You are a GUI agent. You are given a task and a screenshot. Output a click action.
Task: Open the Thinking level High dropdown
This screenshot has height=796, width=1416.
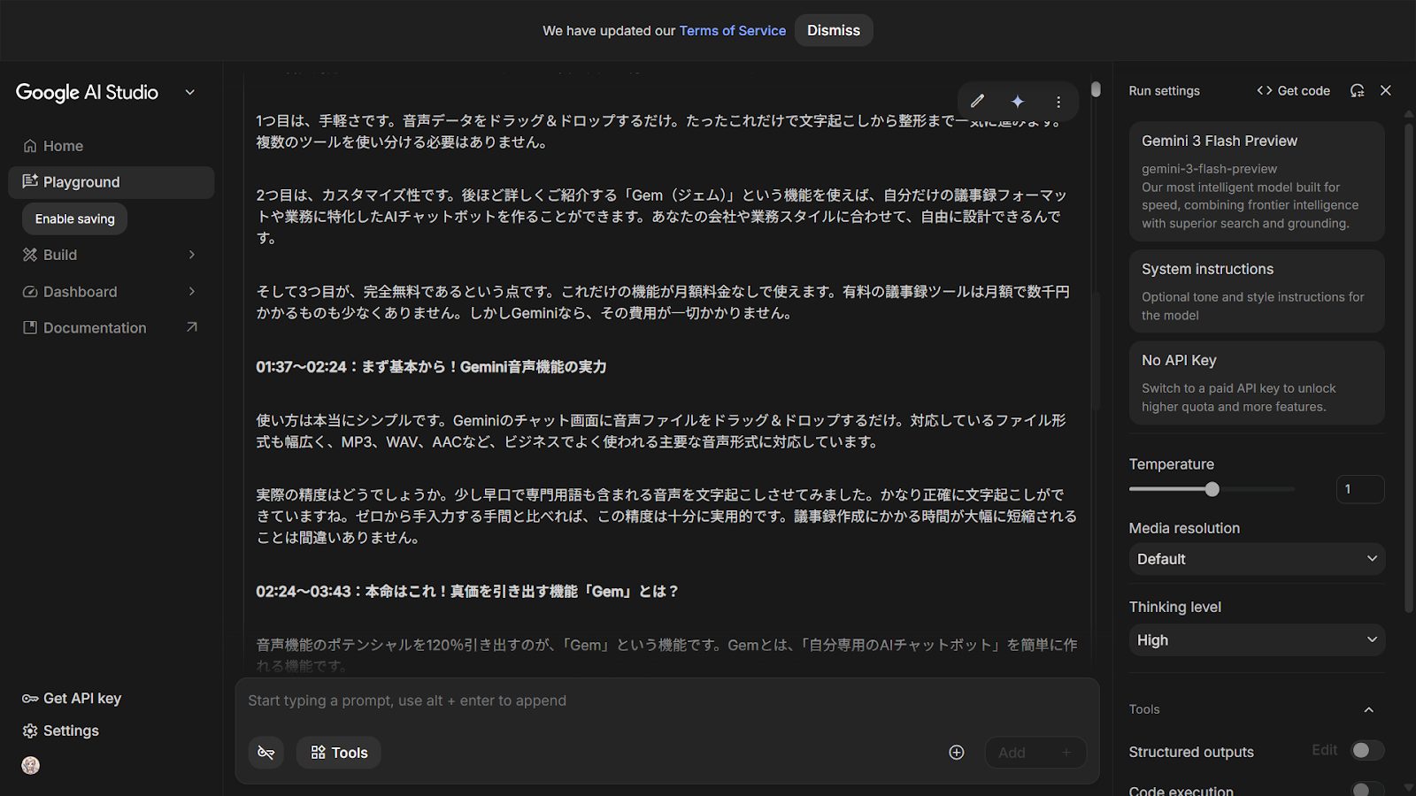(1256, 640)
